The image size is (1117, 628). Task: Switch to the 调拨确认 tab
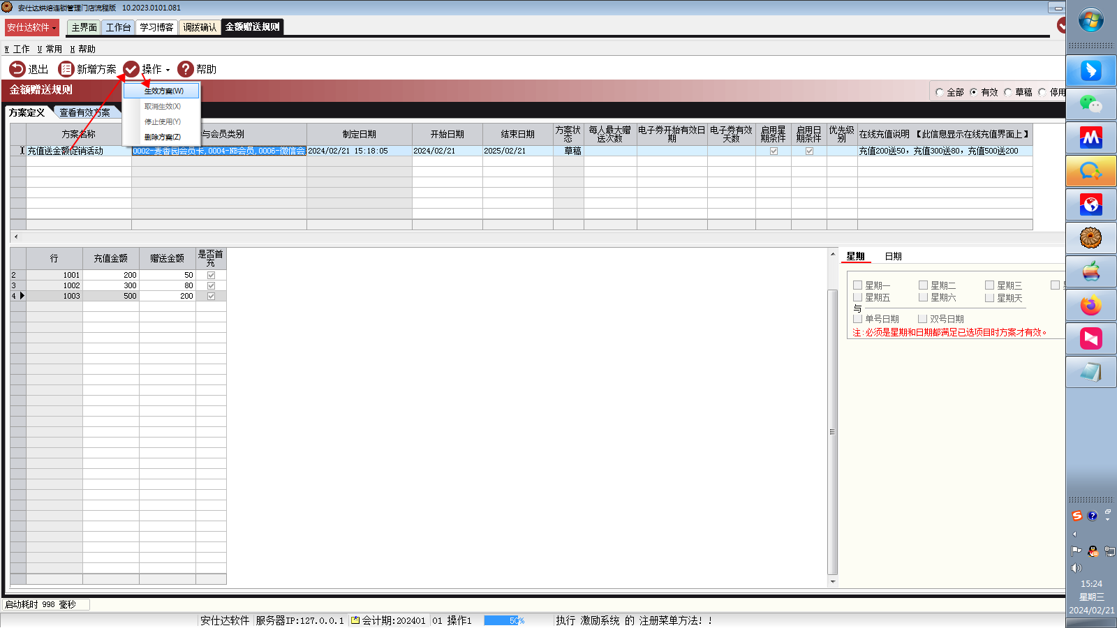tap(200, 27)
